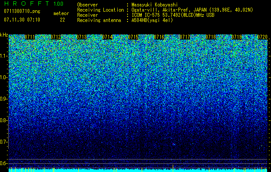Select antenna value A504HB(yagi 4el)
271x172 pixels.
152,20
